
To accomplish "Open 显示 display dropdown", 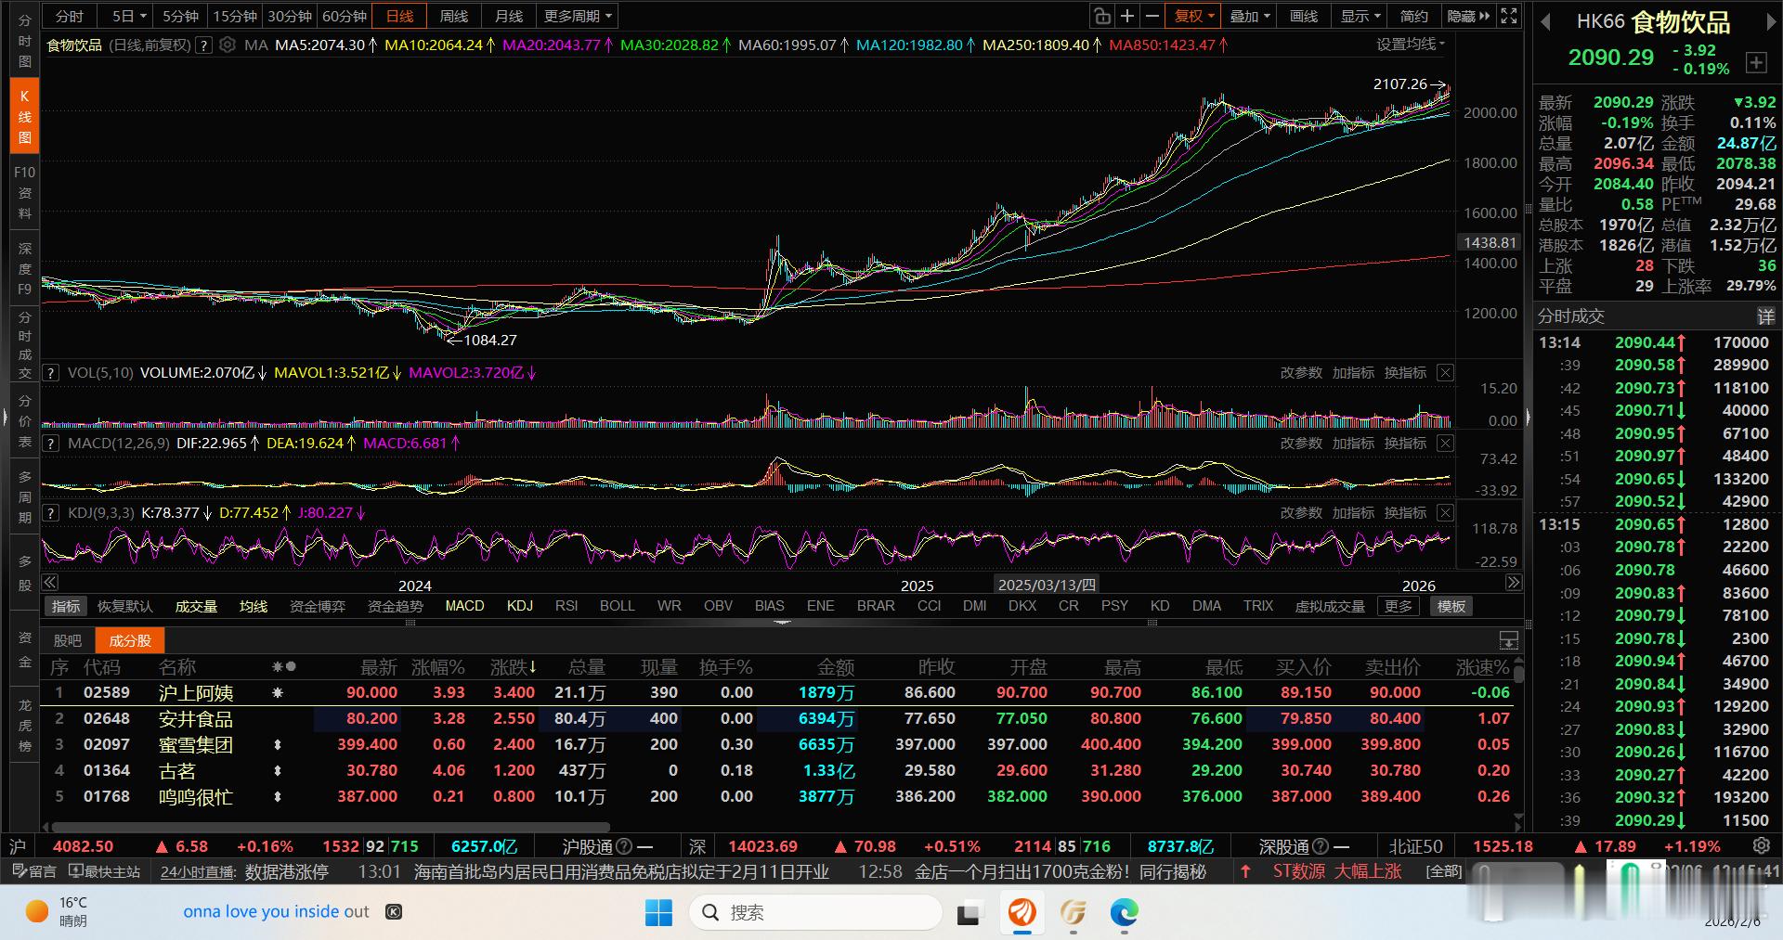I will click(x=1360, y=16).
